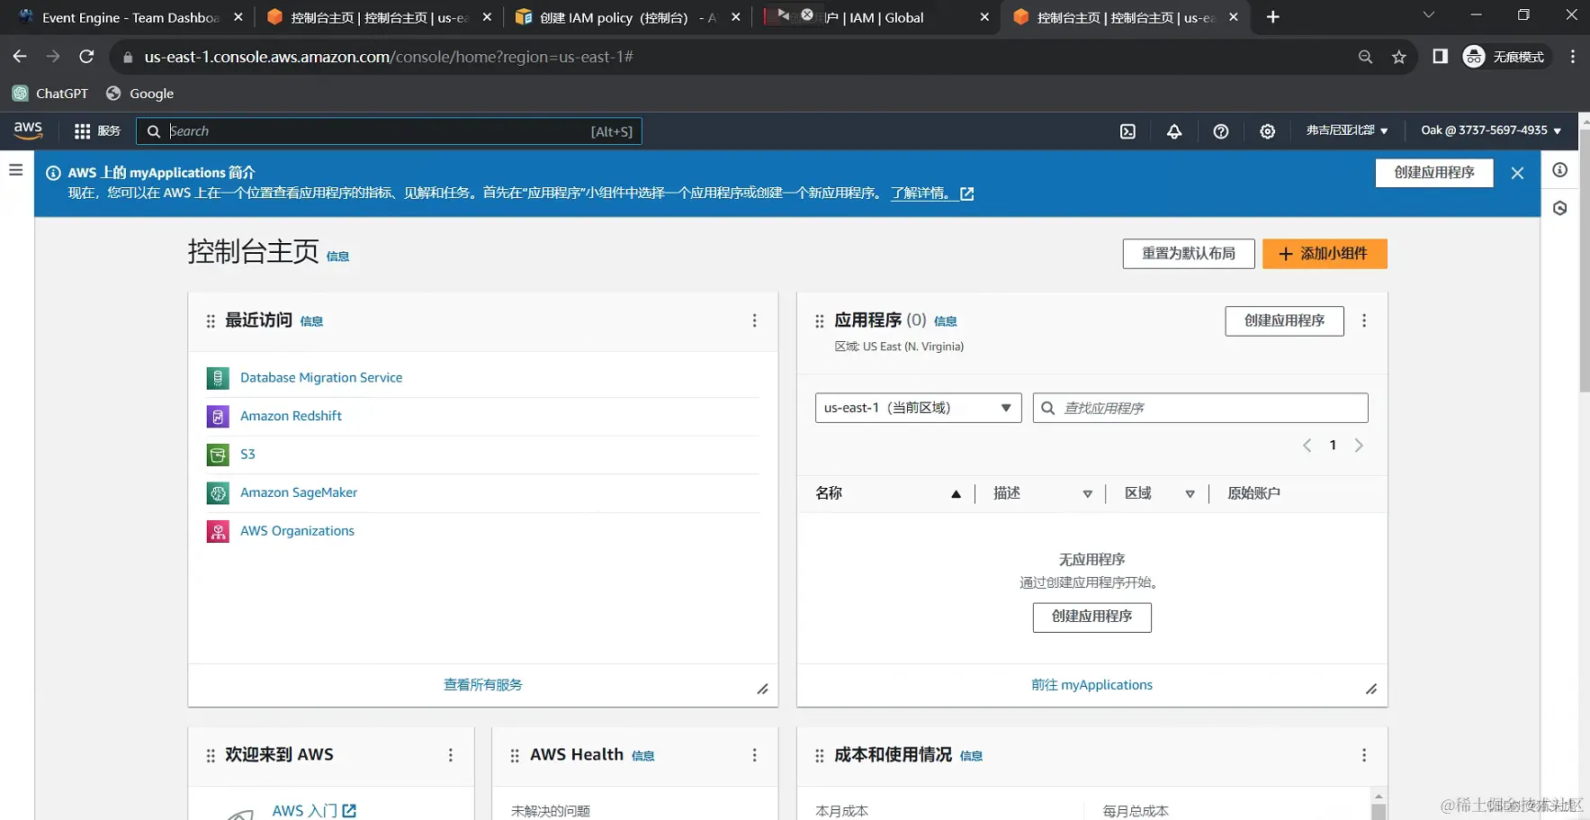Screen dimensions: 1590x820
Task: Open the browser tab search dropdown
Action: [1428, 15]
